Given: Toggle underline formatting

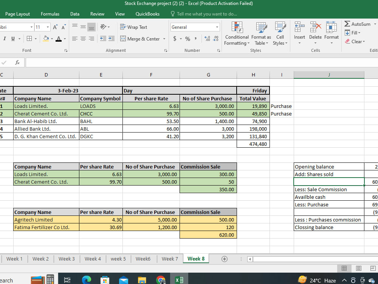Looking at the screenshot, I should tap(13, 39).
